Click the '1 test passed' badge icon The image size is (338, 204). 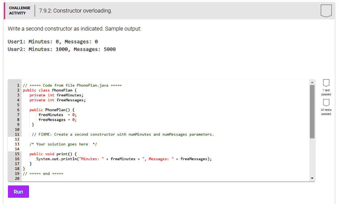coord(326,83)
